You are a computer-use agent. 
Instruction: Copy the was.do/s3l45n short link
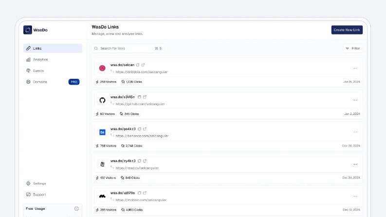(139, 97)
